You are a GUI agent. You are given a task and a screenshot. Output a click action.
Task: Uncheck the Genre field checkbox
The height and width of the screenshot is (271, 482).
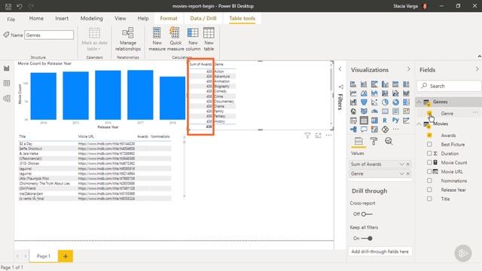point(429,114)
